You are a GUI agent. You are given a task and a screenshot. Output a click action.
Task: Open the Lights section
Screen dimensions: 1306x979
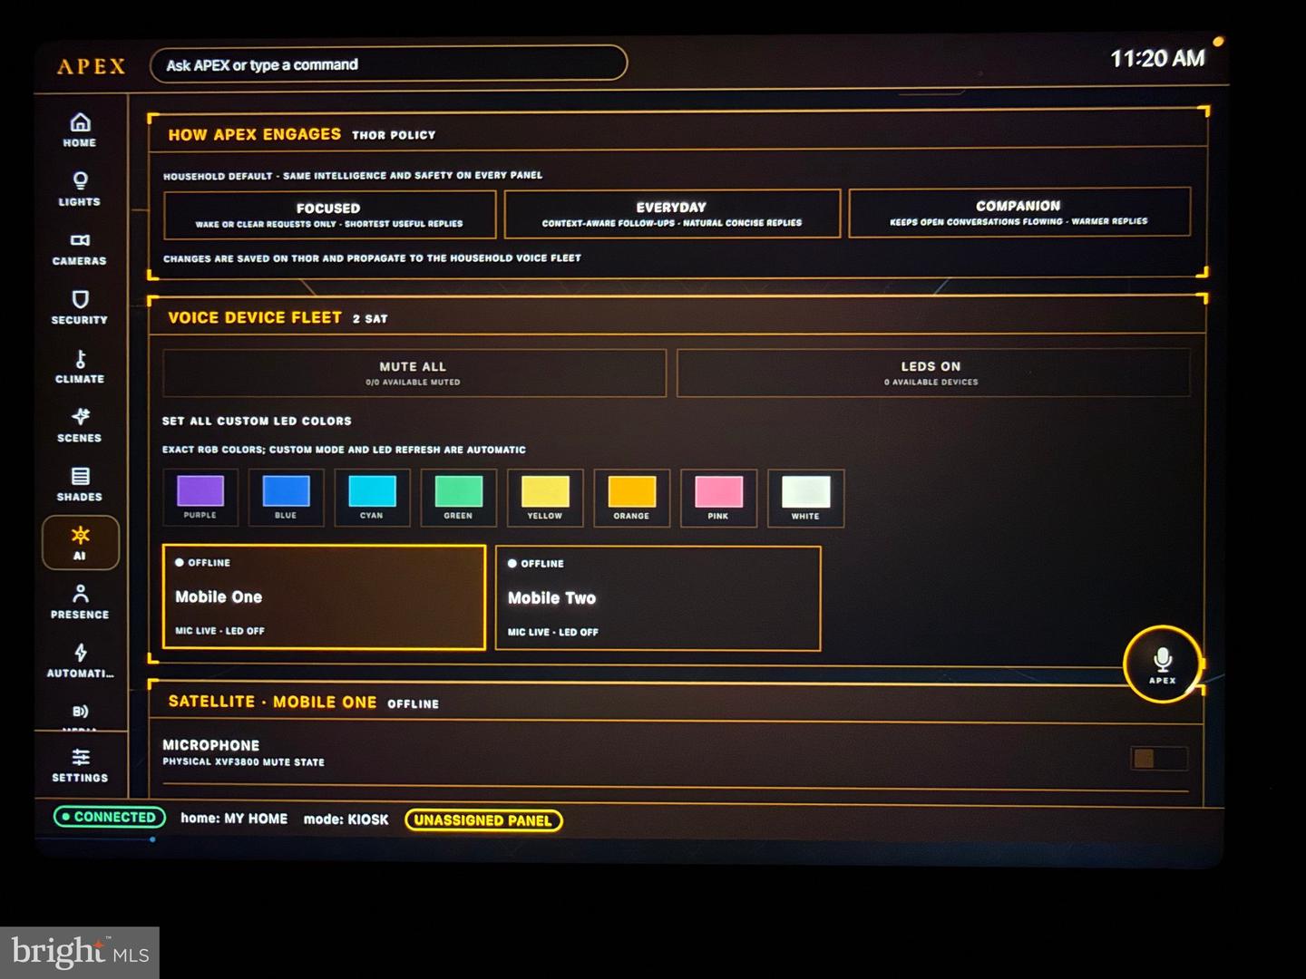tap(80, 189)
